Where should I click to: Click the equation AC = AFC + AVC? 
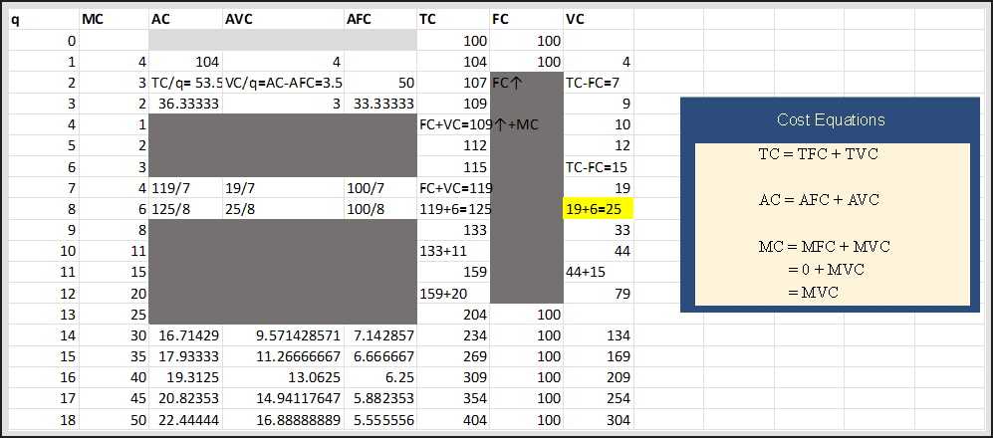click(x=819, y=200)
